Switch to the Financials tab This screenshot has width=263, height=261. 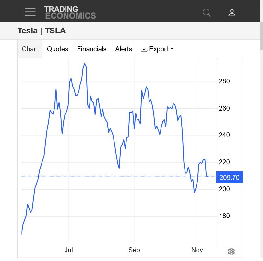pos(91,49)
